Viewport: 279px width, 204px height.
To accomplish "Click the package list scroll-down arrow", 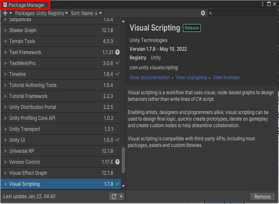I will point(123,186).
